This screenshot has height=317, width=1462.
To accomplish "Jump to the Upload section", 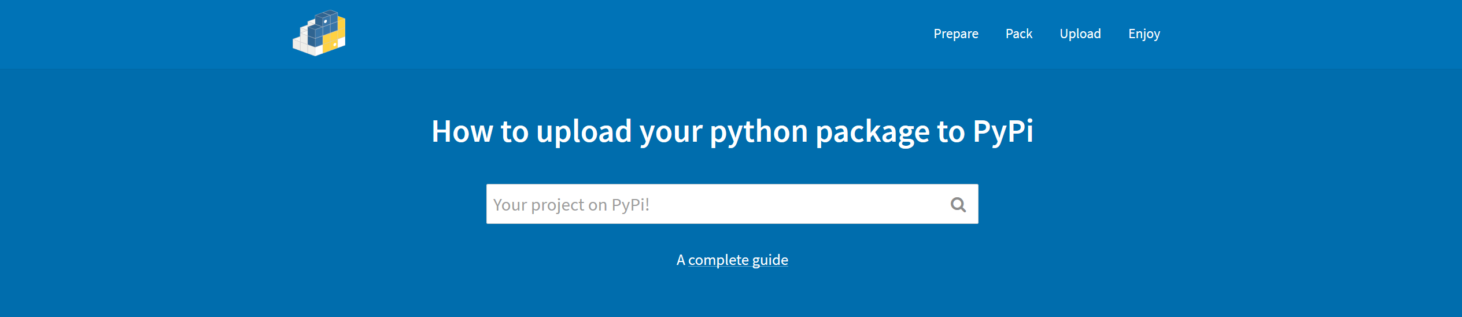I will pyautogui.click(x=1080, y=34).
